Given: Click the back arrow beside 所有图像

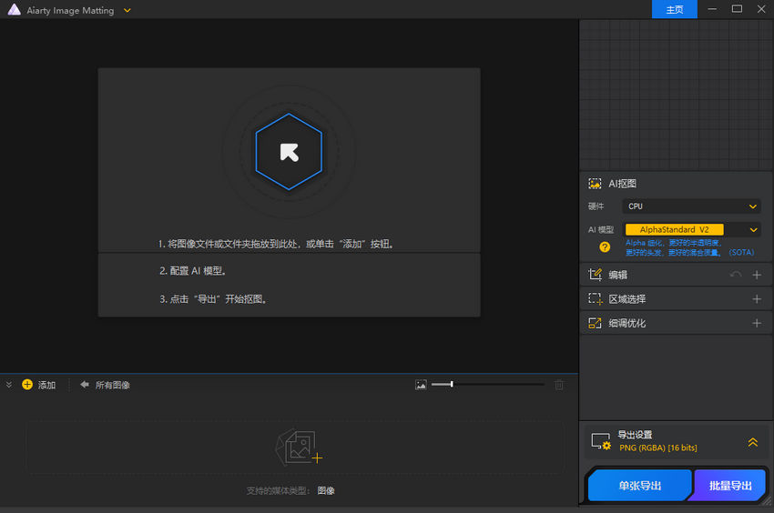Looking at the screenshot, I should [x=85, y=384].
